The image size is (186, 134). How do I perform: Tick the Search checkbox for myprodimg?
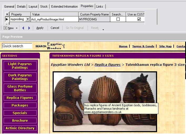[x=118, y=19]
